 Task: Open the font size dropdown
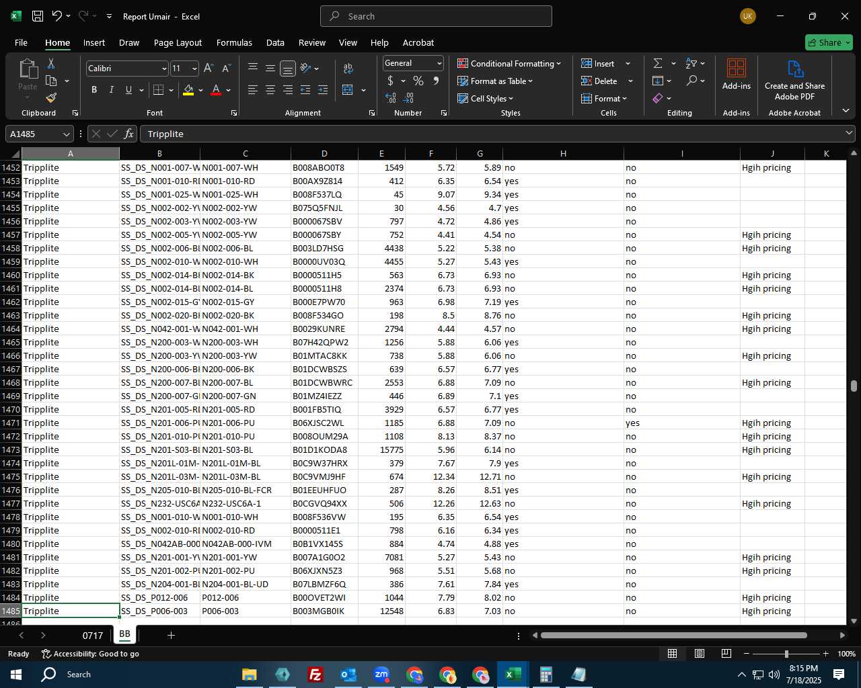194,69
